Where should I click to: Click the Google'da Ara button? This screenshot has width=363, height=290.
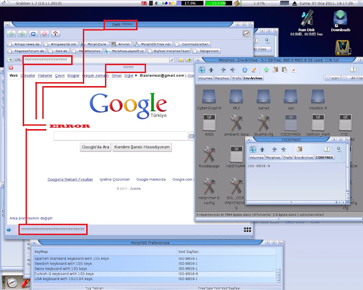(95, 147)
